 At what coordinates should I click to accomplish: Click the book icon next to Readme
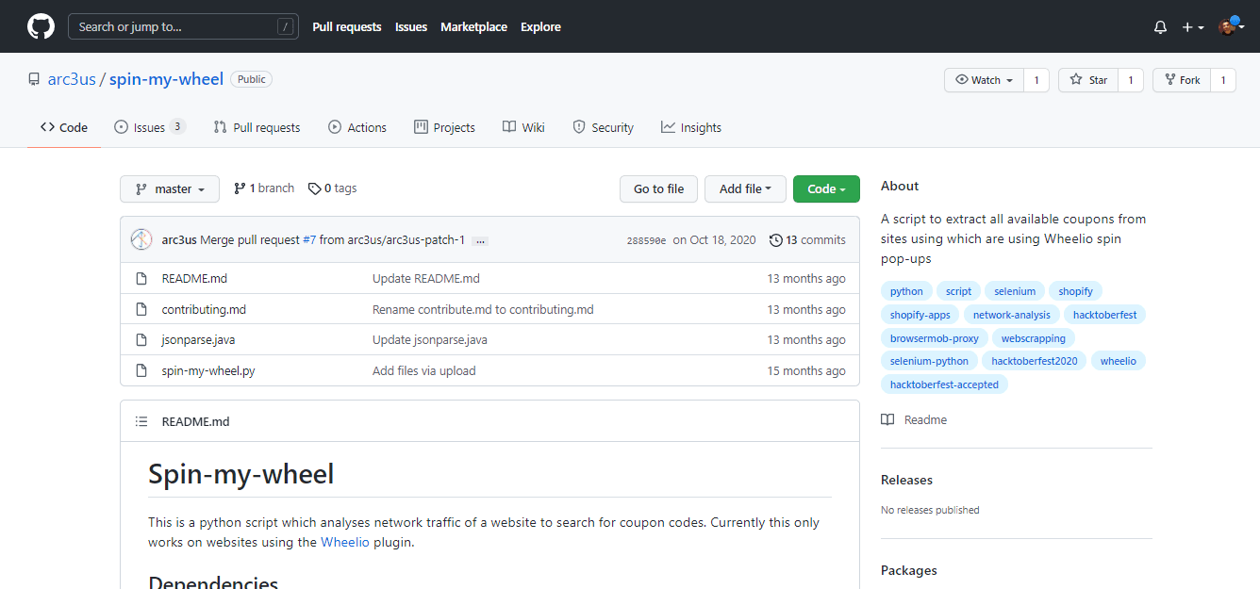point(887,420)
